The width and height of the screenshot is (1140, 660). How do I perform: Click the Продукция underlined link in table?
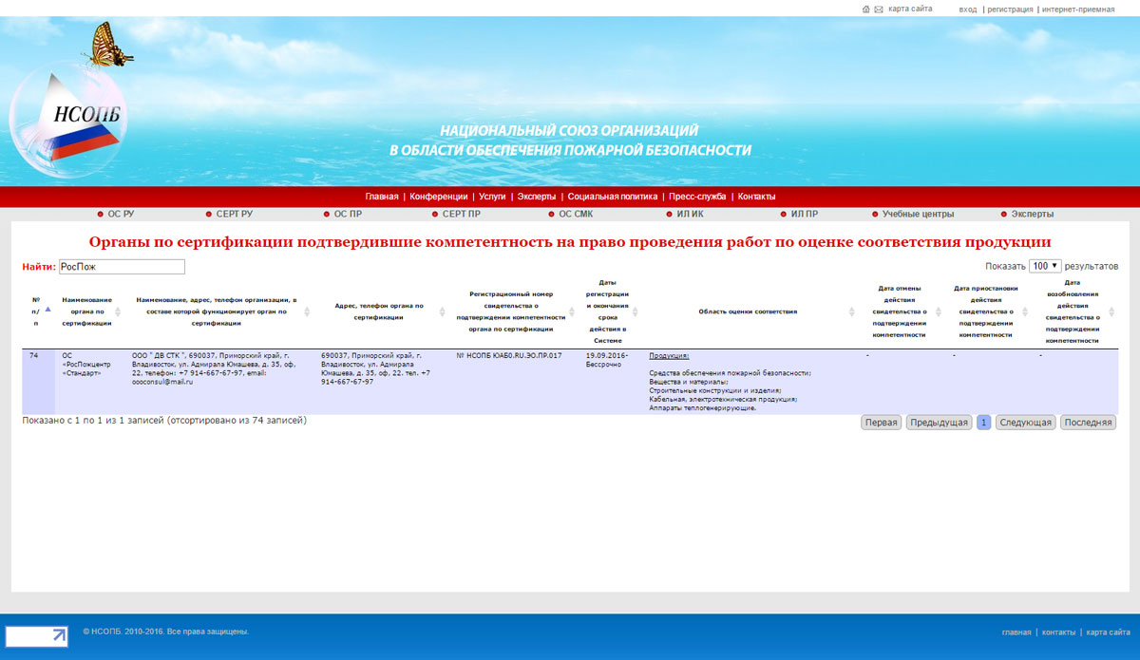669,356
